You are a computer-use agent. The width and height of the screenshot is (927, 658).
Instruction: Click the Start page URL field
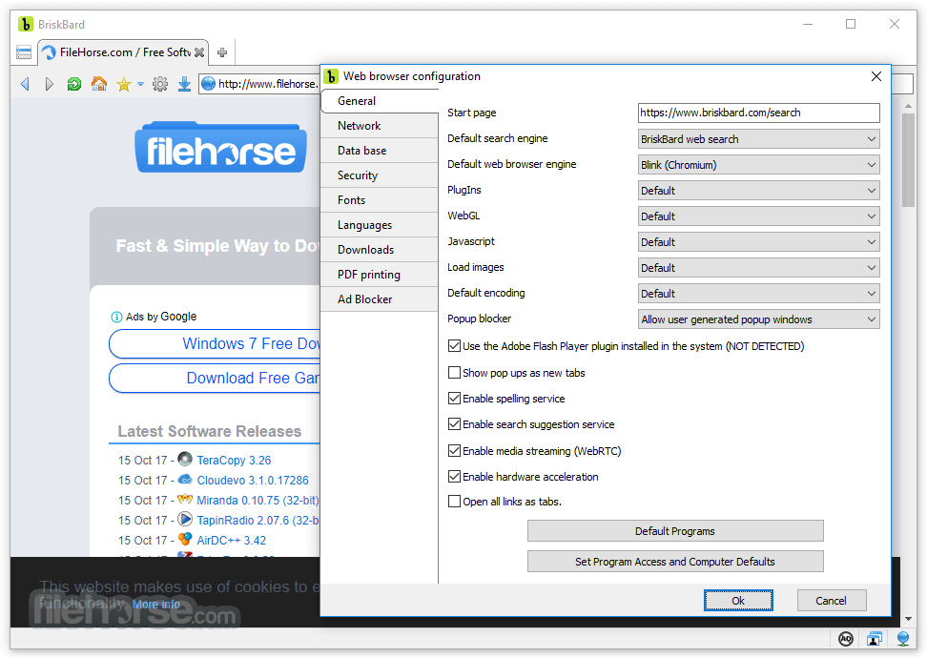pos(758,113)
